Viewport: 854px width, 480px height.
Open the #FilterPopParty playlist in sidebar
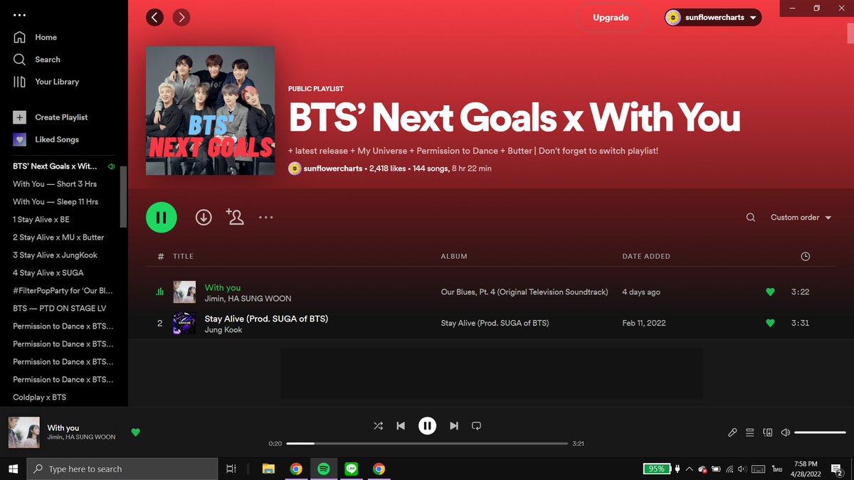click(63, 290)
